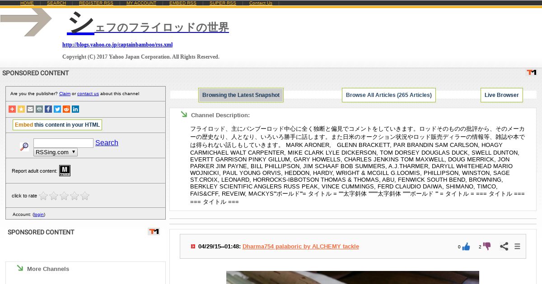
Task: Open SEARCH in the top navigation
Action: (56, 3)
